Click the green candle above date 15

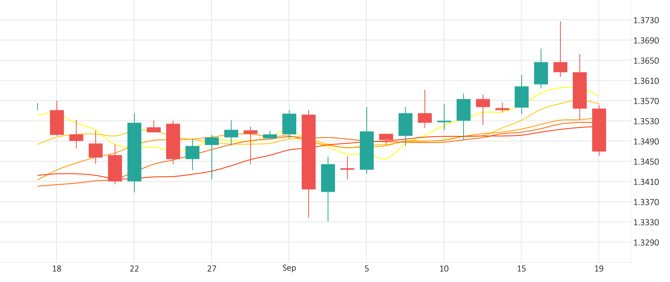click(522, 97)
